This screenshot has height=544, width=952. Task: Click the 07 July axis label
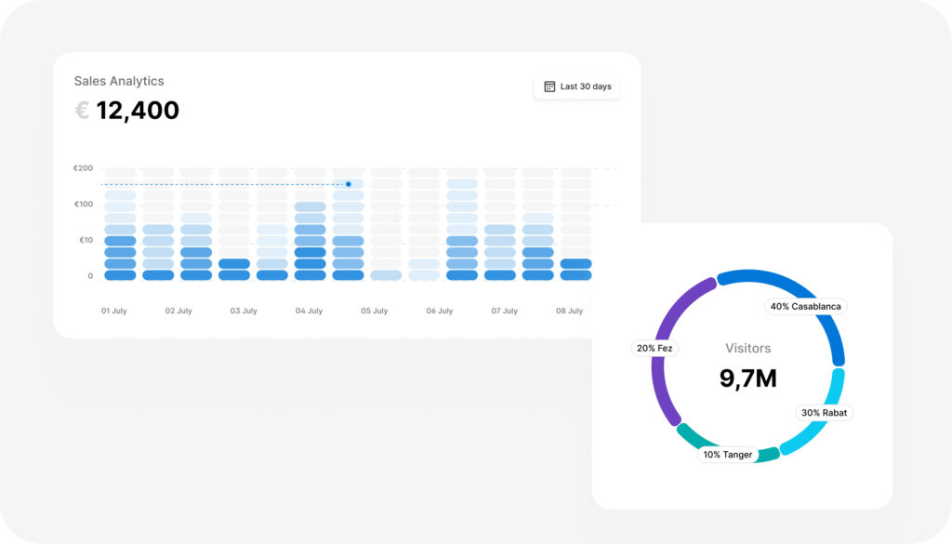click(x=505, y=311)
